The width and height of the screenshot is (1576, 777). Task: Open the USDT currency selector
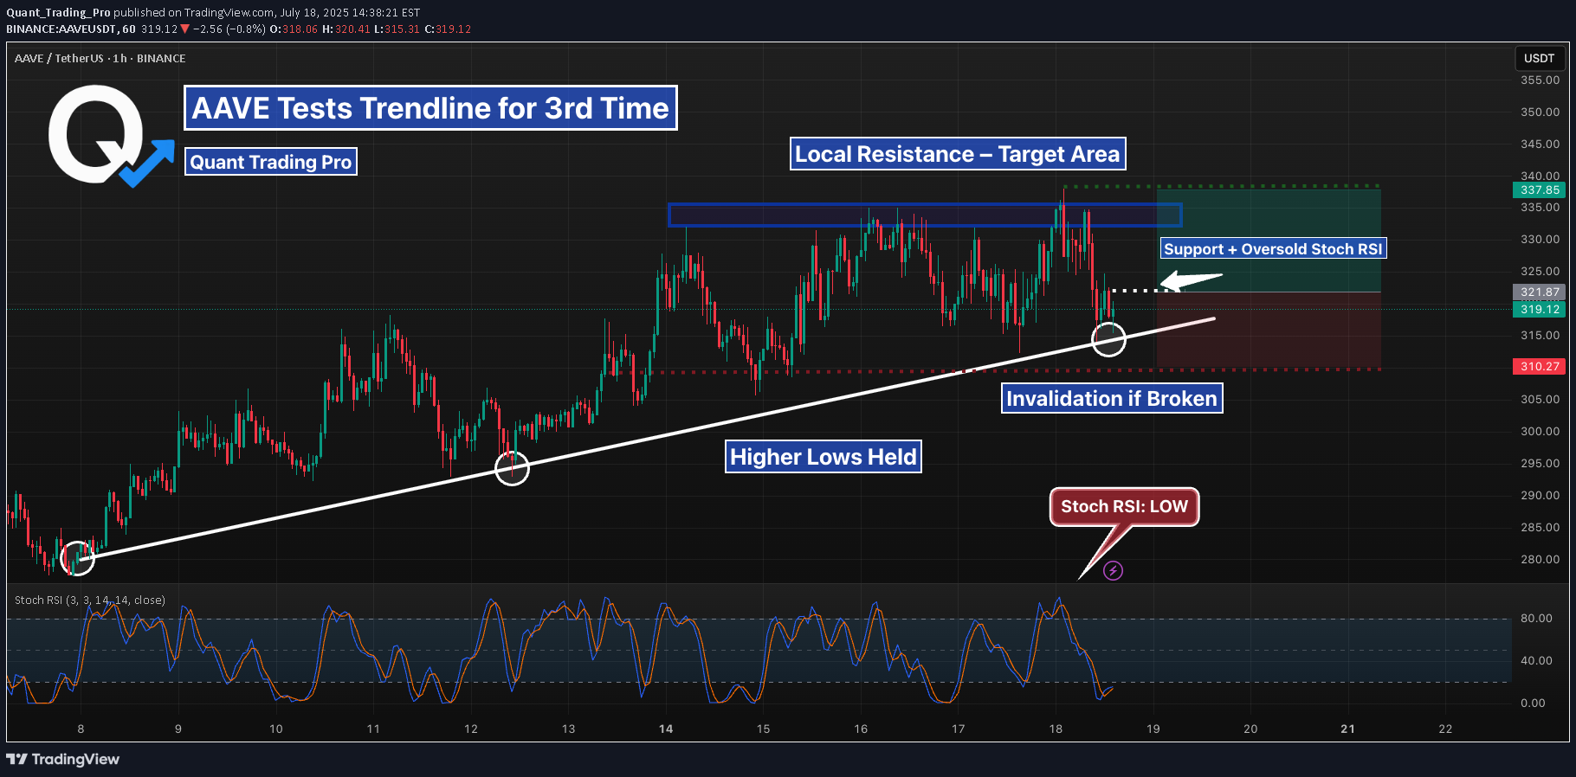click(x=1539, y=58)
